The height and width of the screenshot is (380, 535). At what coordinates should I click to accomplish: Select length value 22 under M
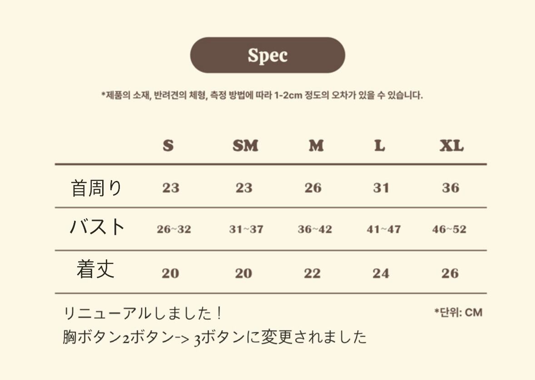tap(312, 273)
